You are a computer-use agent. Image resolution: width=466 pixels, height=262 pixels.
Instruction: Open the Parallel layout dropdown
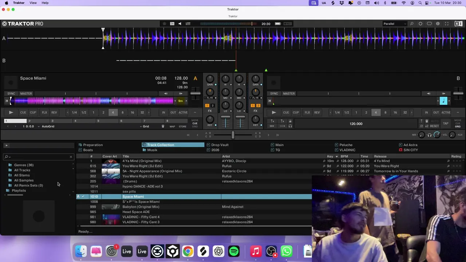pos(395,24)
